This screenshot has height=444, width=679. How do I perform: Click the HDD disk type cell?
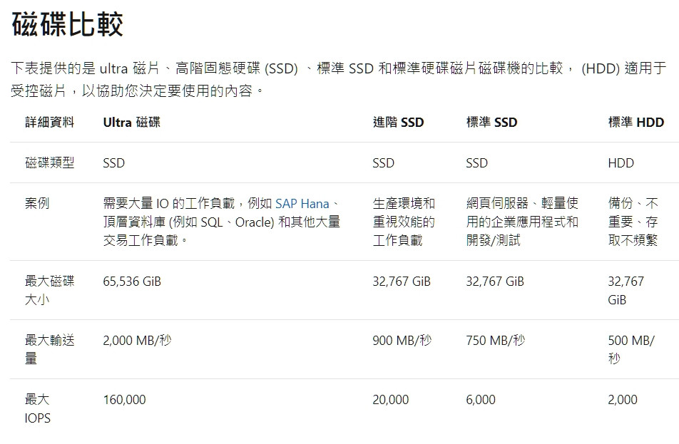pyautogui.click(x=621, y=163)
